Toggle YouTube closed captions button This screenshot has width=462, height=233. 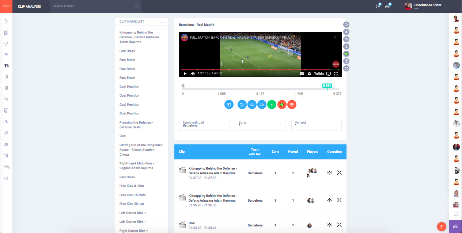(x=302, y=74)
